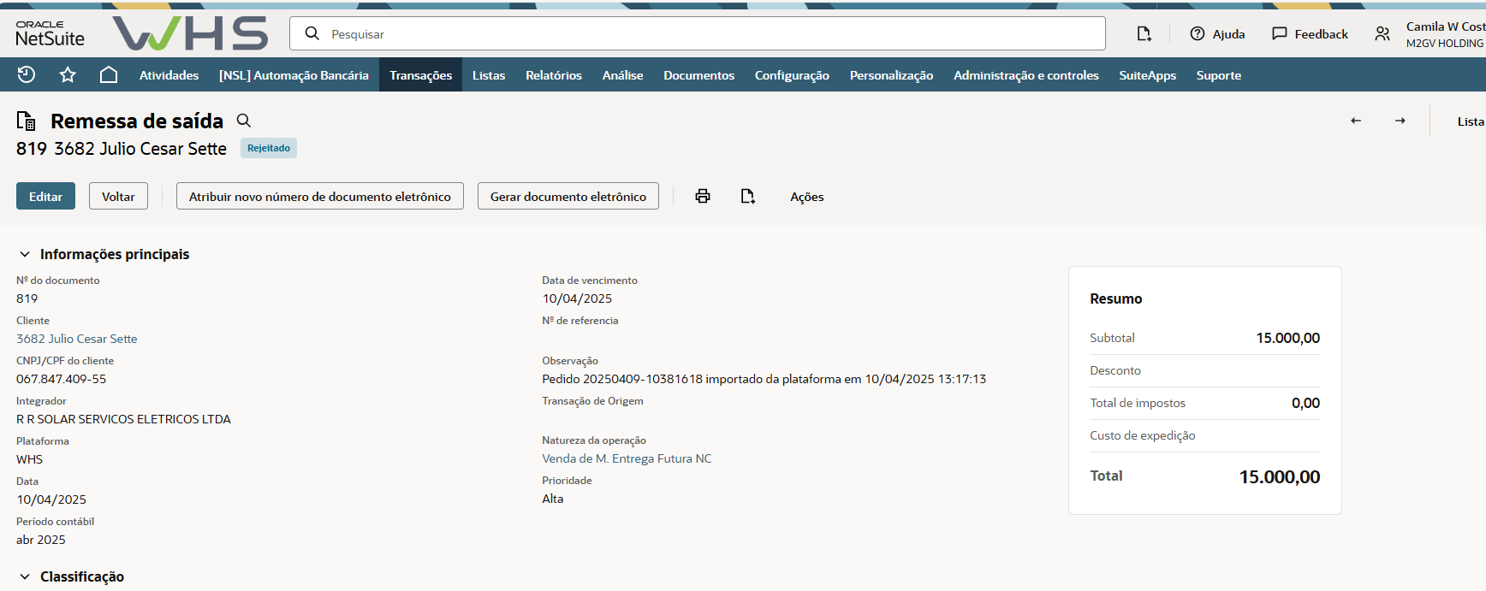Collapse the Informações principais section
This screenshot has height=591, width=1486.
click(x=25, y=254)
